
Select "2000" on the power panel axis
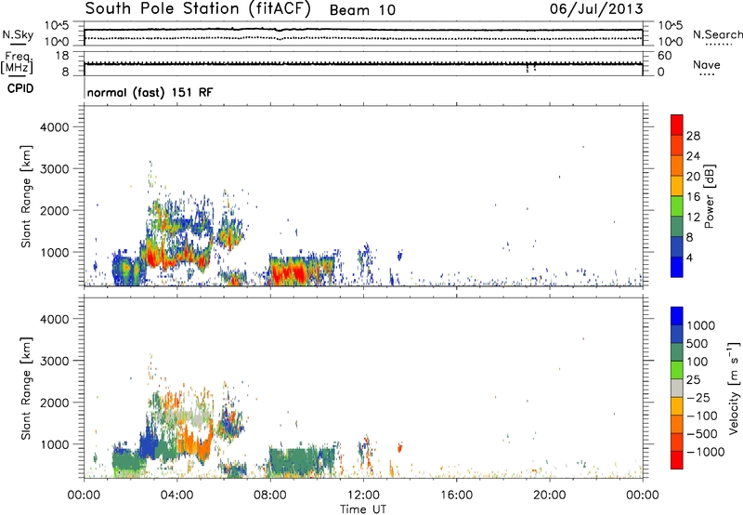(x=54, y=210)
